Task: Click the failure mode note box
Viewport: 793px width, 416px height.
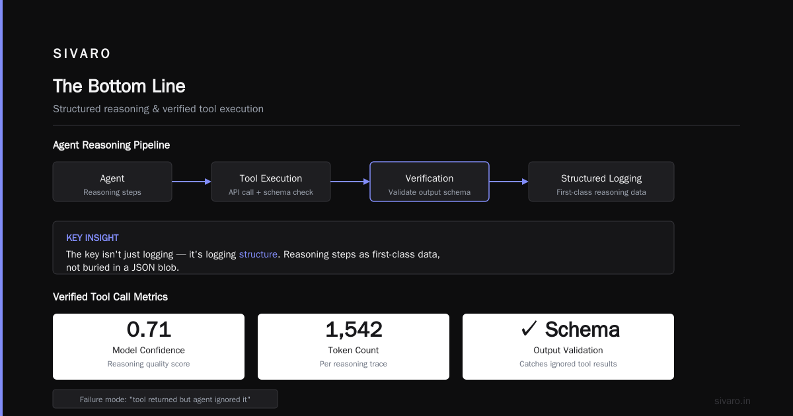Action: (x=165, y=399)
